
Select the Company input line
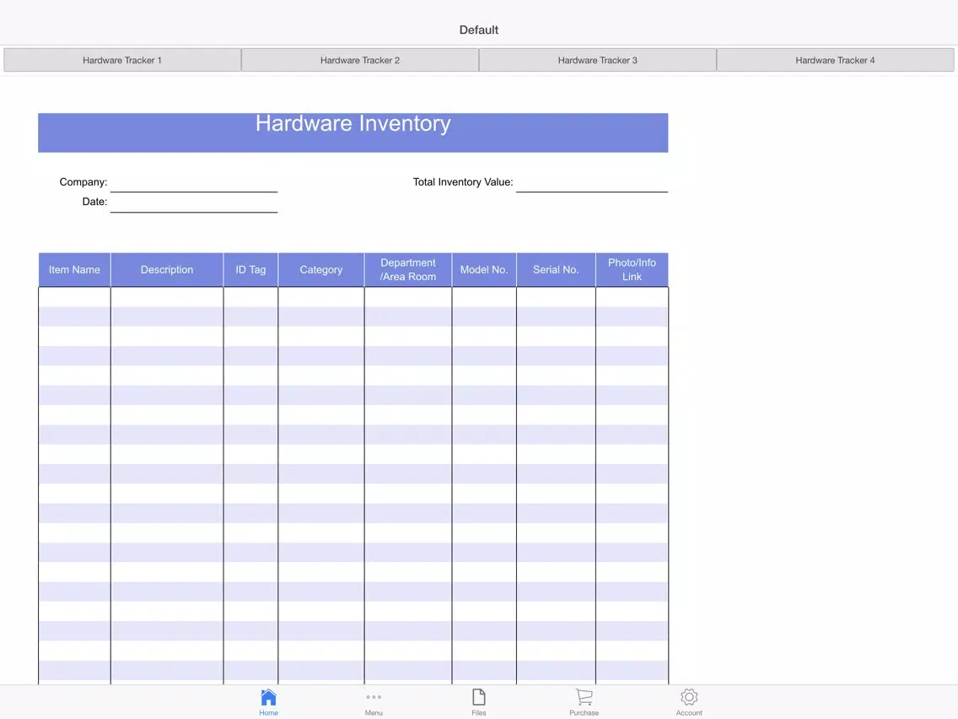click(194, 183)
